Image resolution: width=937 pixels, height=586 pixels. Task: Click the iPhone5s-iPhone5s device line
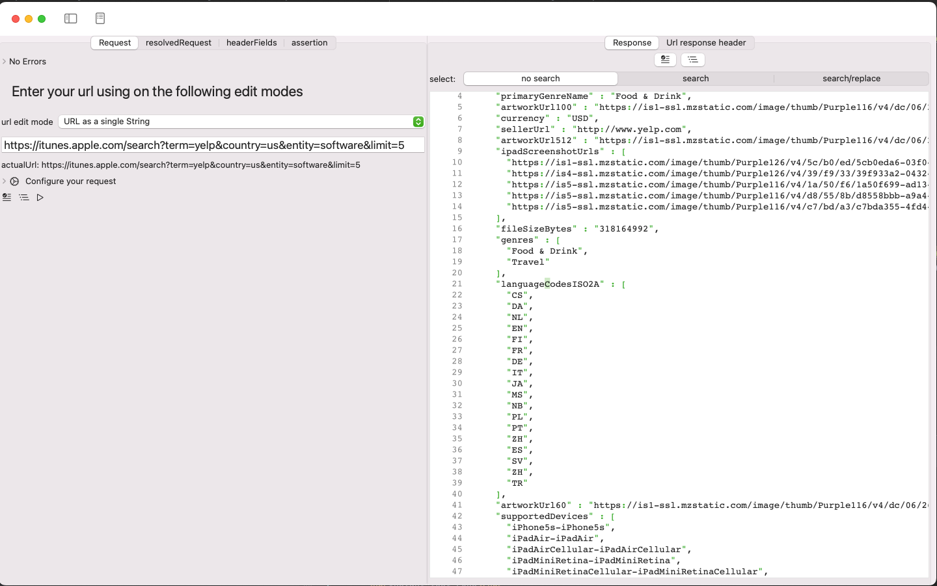[x=561, y=527]
